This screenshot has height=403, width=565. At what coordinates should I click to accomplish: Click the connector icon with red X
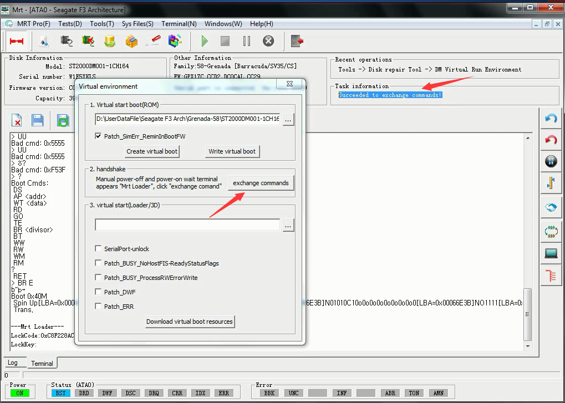coord(88,41)
